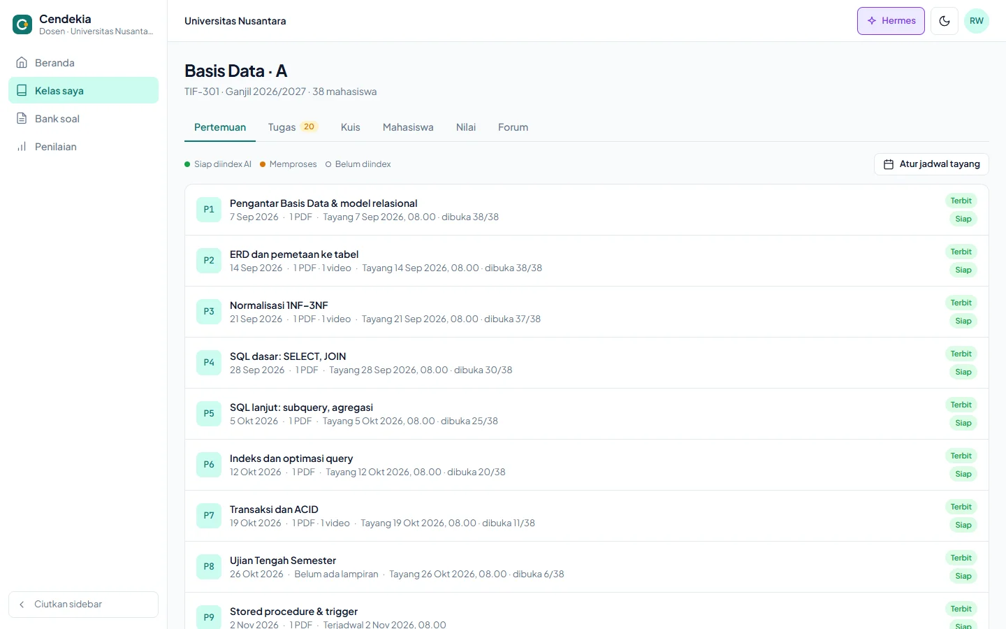Click Siap badge on SQL lanjut row
Image resolution: width=1006 pixels, height=629 pixels.
[x=963, y=423]
